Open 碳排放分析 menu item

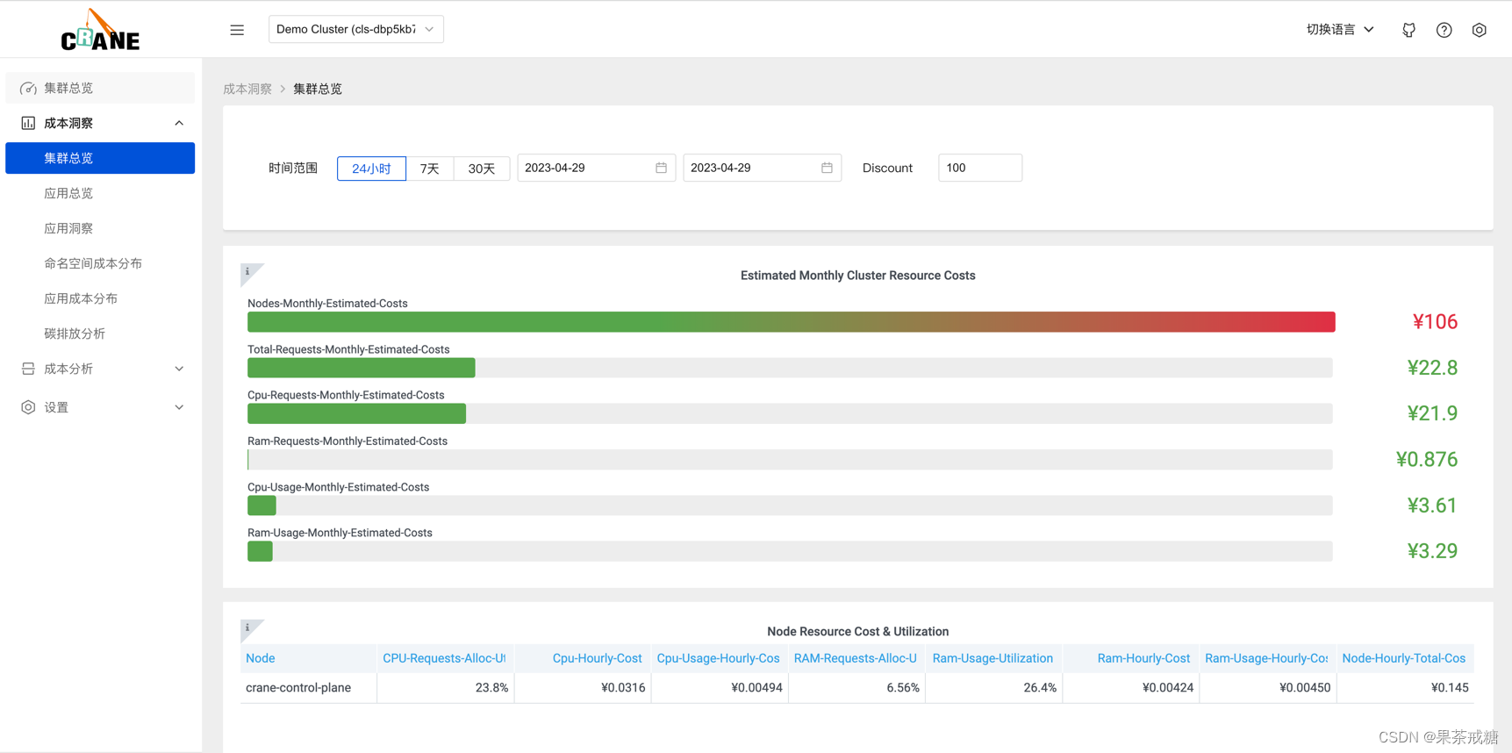click(x=100, y=333)
